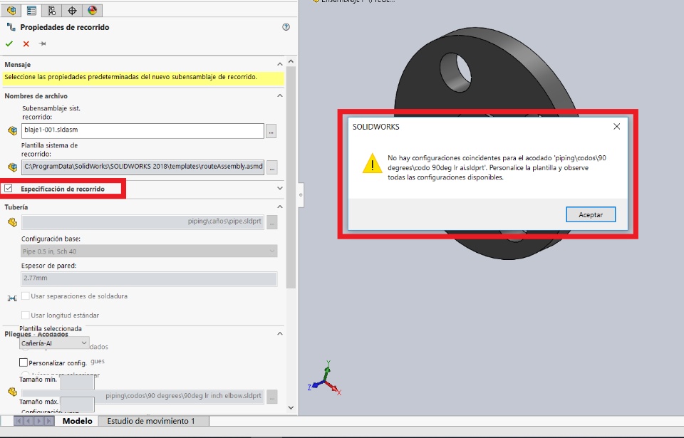Close the SOLIDWORKS warning dialog
This screenshot has height=438, width=684.
pyautogui.click(x=616, y=127)
